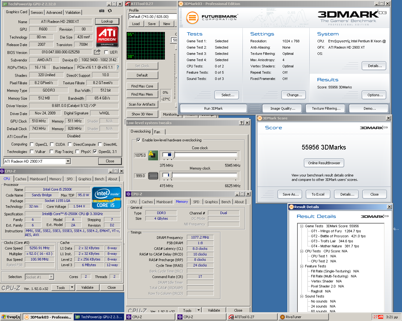This screenshot has width=402, height=321.
Task: Open TechPowerUp GPU-Z from the taskbar
Action: [99, 317]
